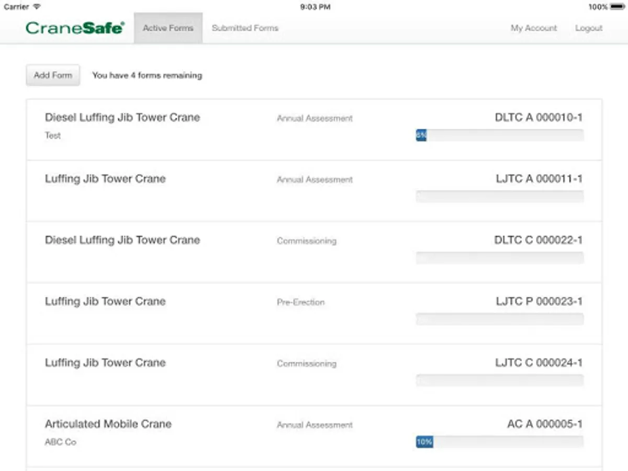Open the Active Forms tab
Screen dimensions: 628x471
168,28
